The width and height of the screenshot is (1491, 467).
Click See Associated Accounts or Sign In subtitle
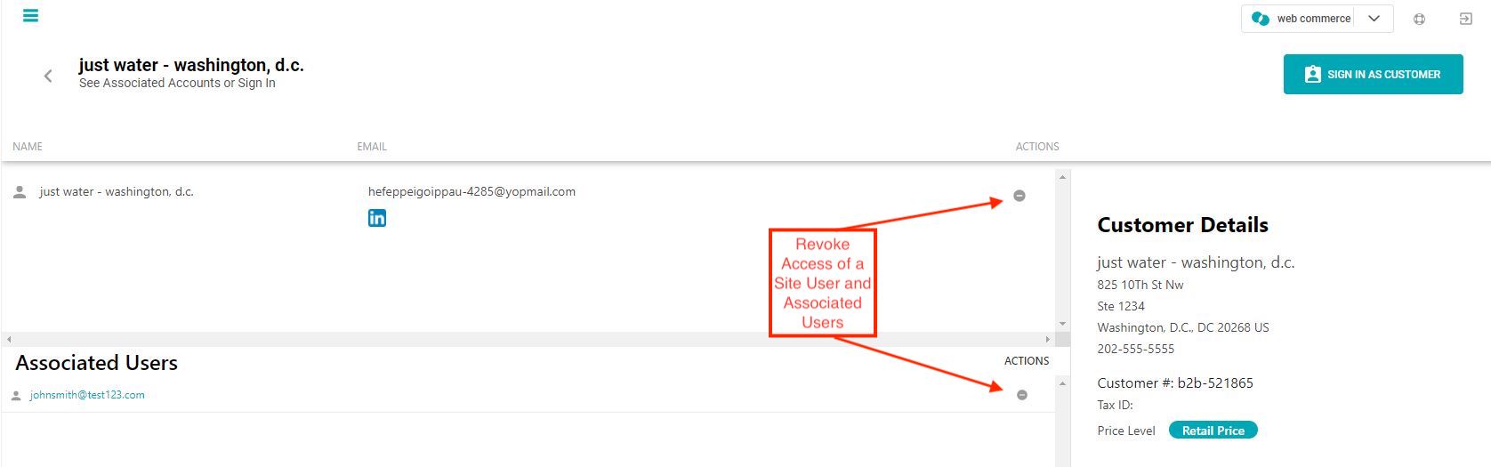[177, 83]
